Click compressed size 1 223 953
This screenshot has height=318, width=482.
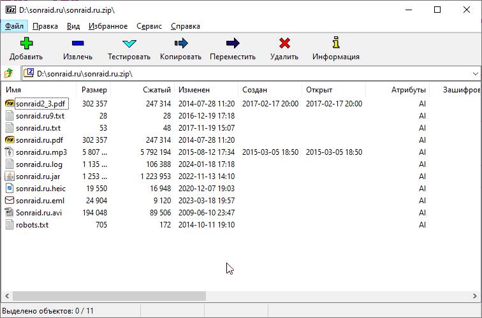coord(156,177)
